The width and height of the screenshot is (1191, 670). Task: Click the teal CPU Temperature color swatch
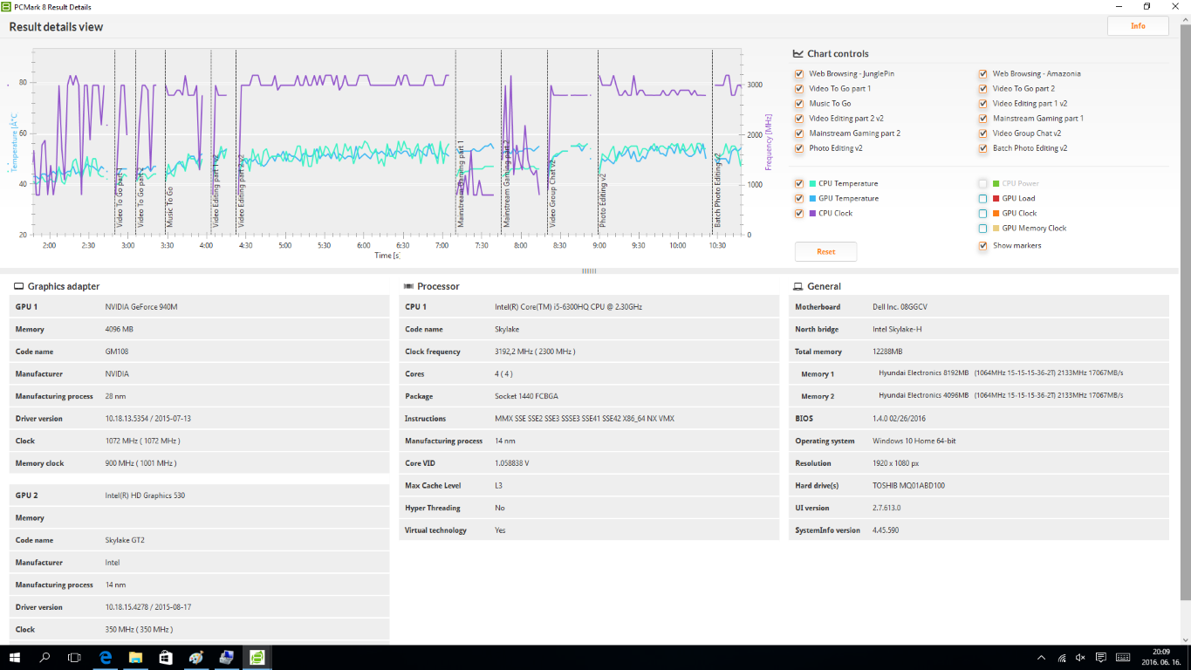813,184
